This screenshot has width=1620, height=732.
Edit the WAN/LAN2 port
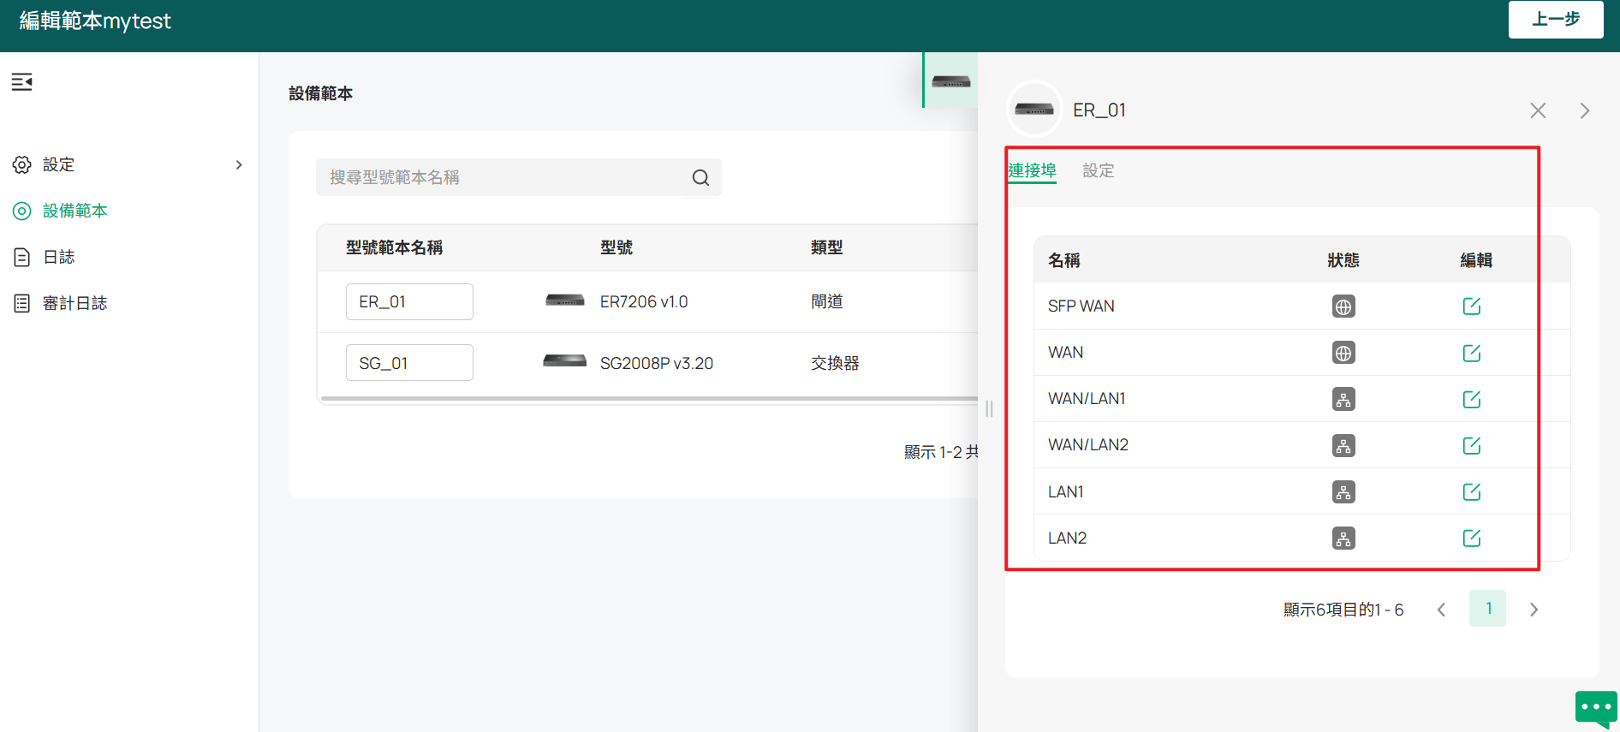coord(1472,445)
